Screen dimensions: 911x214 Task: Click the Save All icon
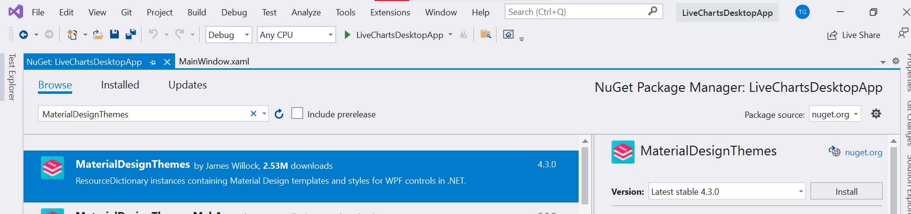[130, 35]
